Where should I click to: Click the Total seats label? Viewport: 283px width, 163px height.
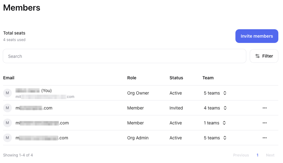pos(14,33)
